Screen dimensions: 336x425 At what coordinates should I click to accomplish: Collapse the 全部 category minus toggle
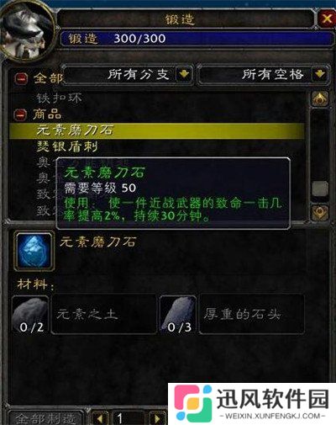[21, 78]
